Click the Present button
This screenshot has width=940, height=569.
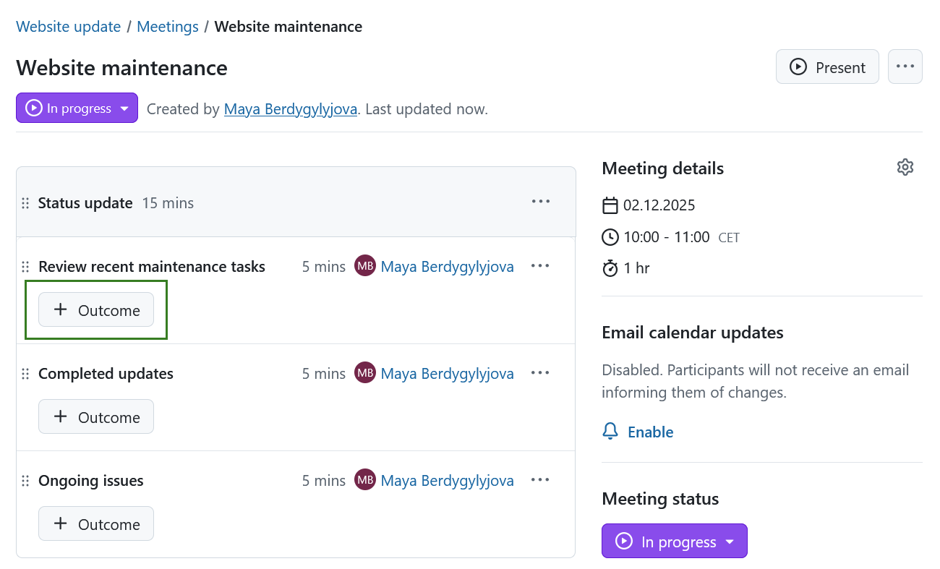(827, 67)
